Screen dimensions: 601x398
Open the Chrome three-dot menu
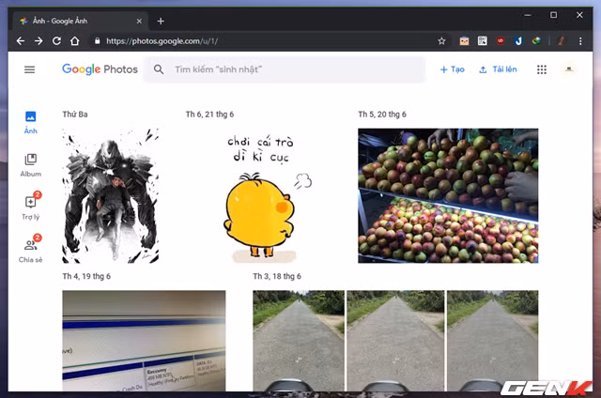pos(580,41)
